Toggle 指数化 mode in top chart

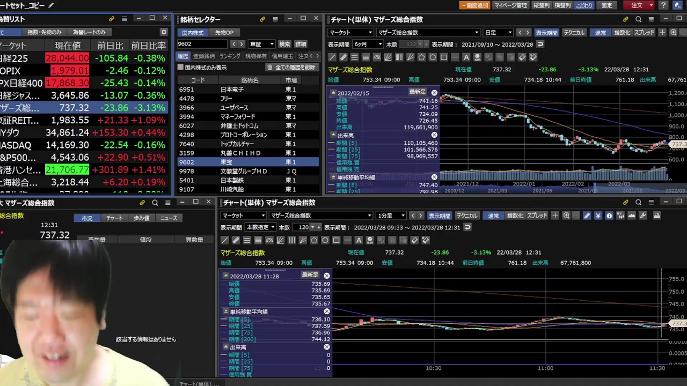click(622, 33)
